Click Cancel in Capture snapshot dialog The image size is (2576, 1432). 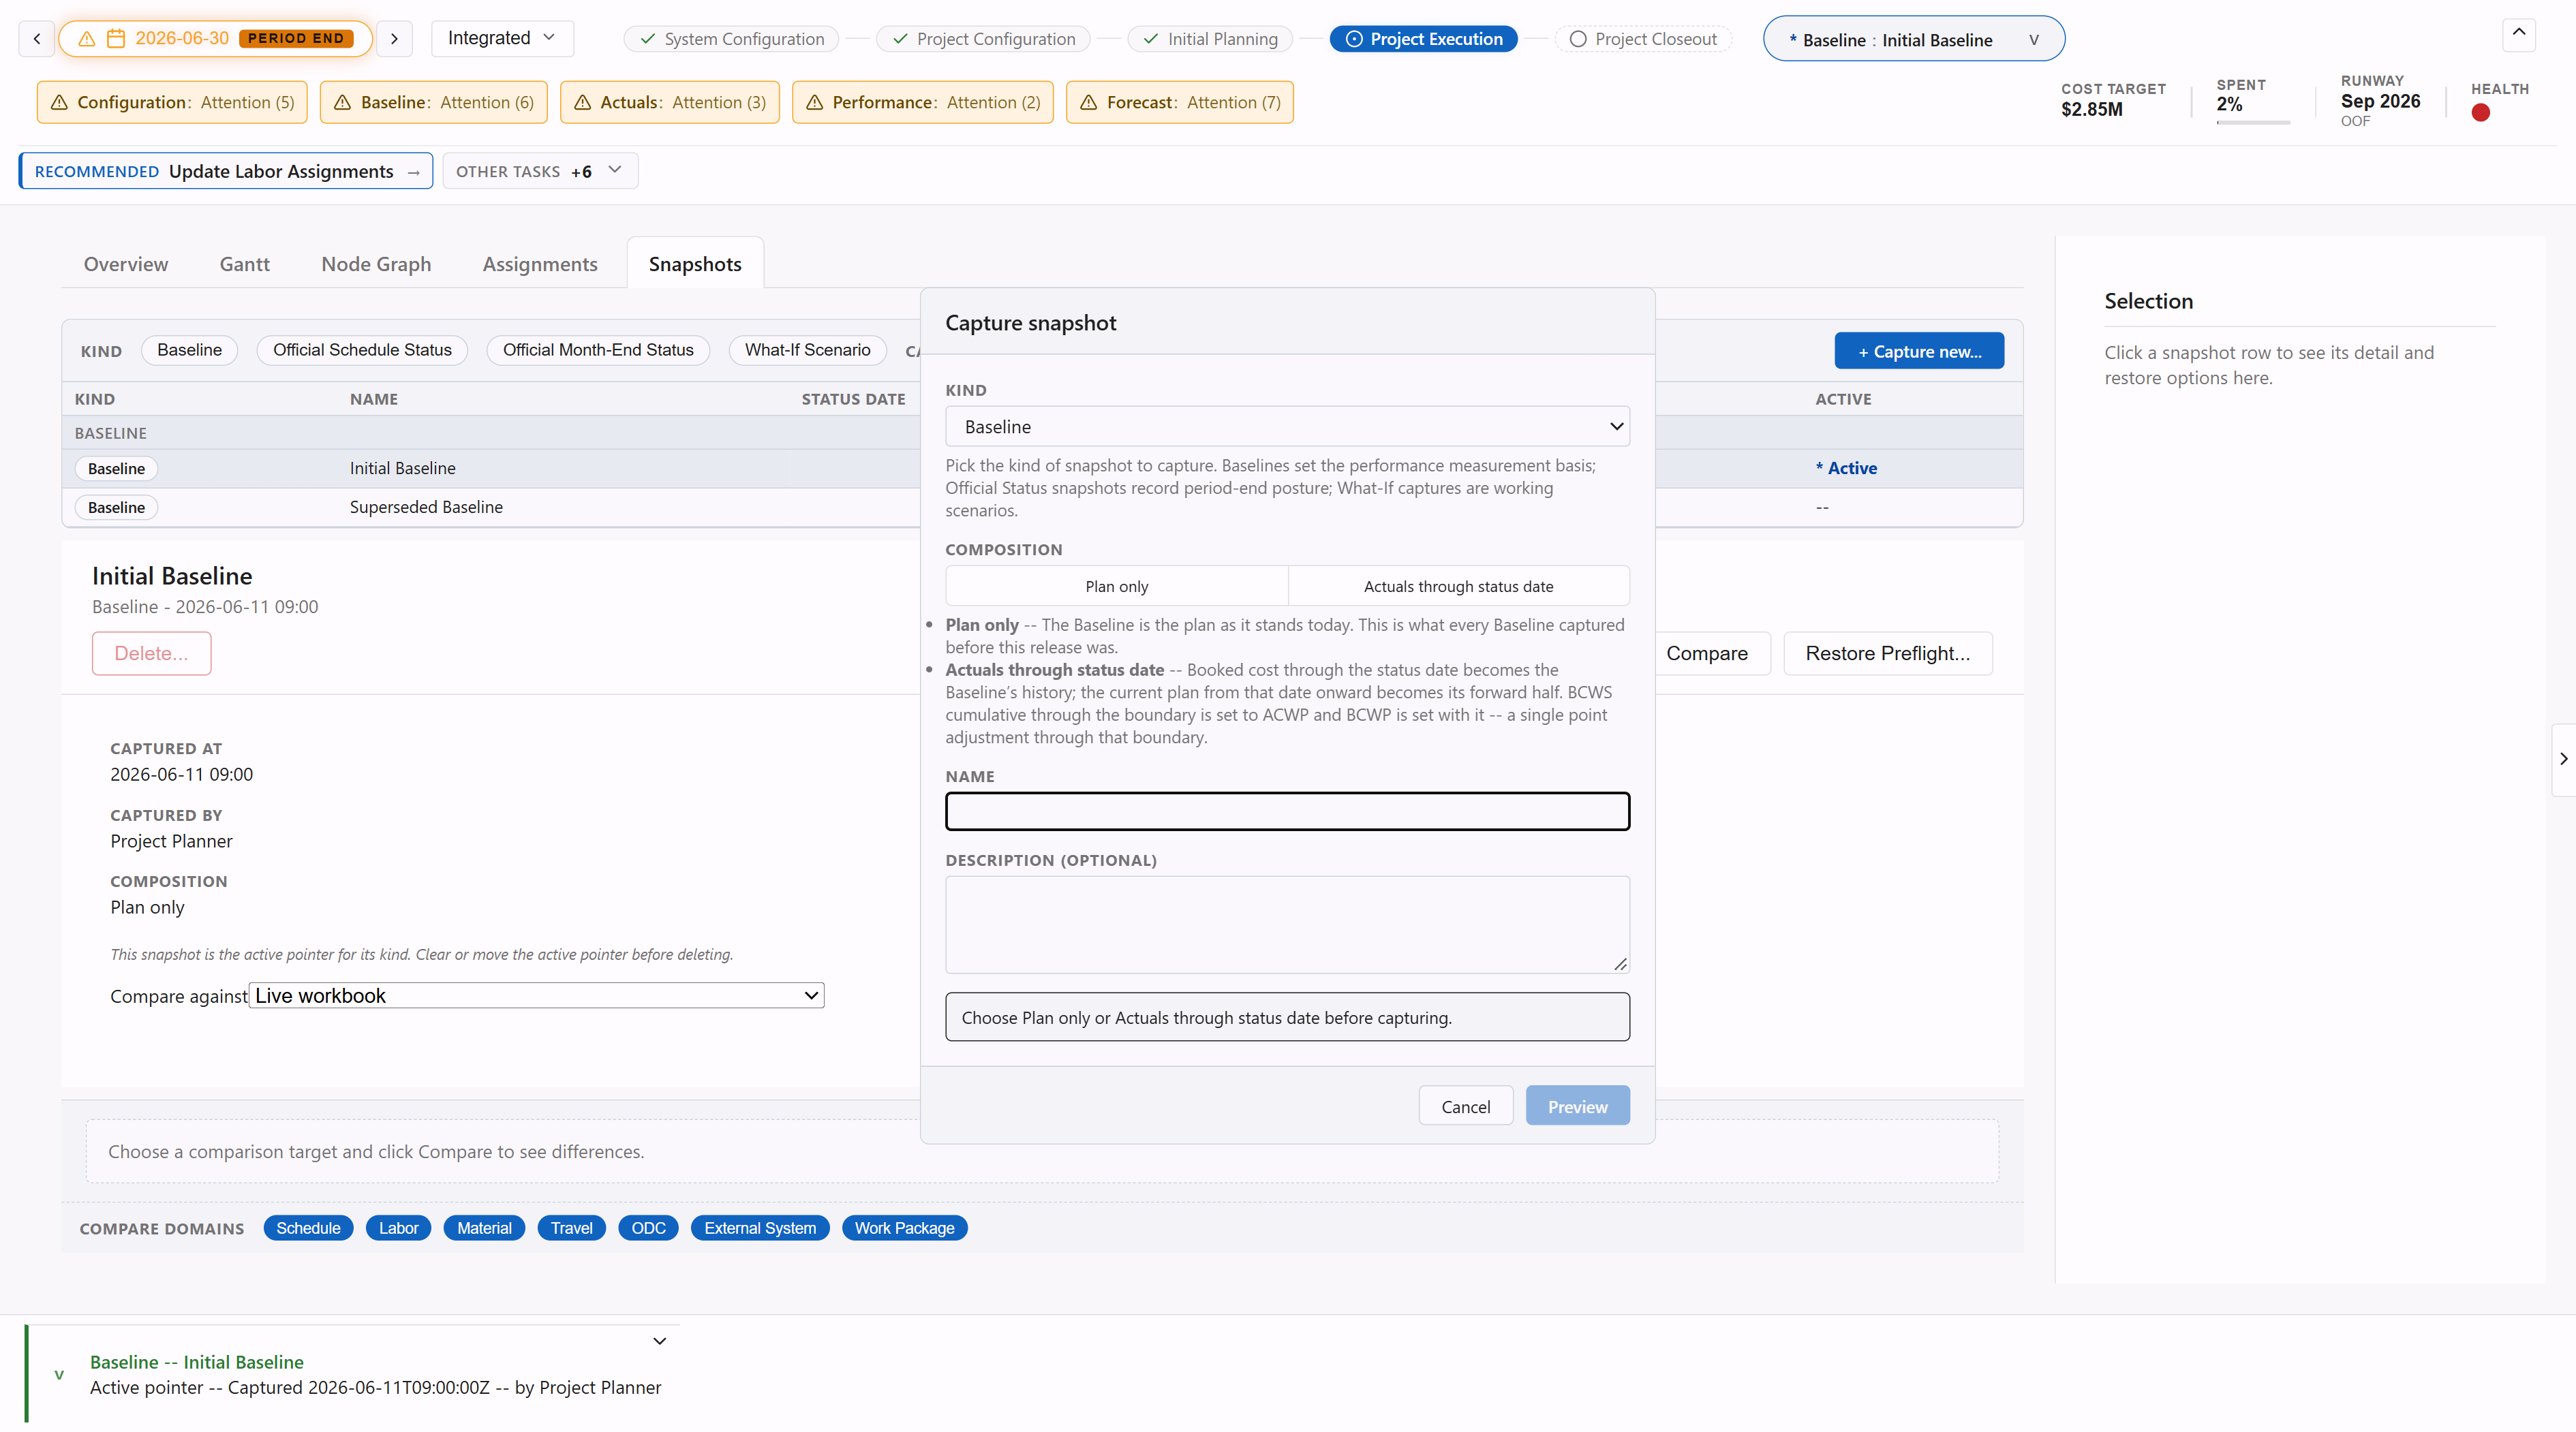[1465, 1106]
